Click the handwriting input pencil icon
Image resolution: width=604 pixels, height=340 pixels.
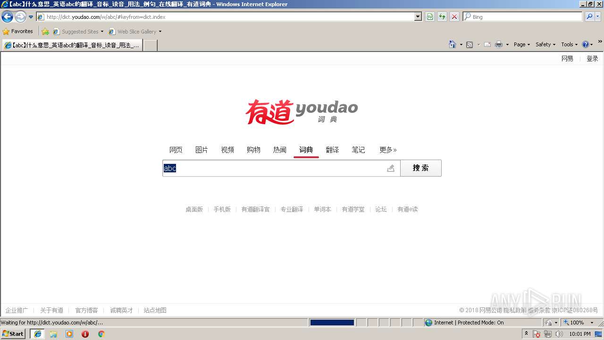(391, 168)
